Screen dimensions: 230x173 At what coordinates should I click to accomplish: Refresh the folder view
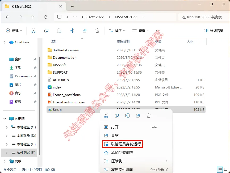pyautogui.click(x=46, y=17)
